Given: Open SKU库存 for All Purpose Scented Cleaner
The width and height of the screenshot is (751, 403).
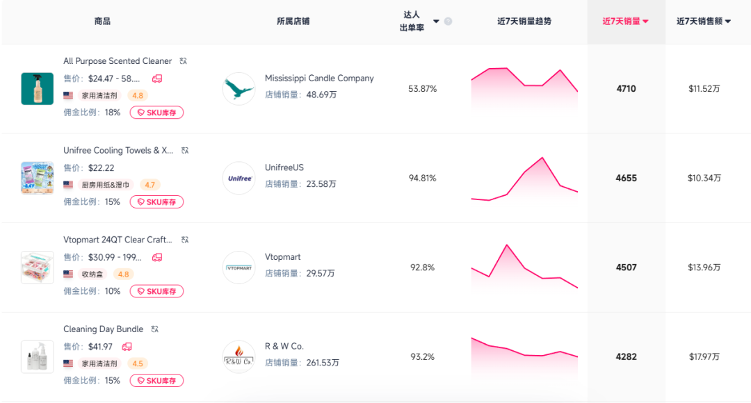Looking at the screenshot, I should click(x=156, y=113).
